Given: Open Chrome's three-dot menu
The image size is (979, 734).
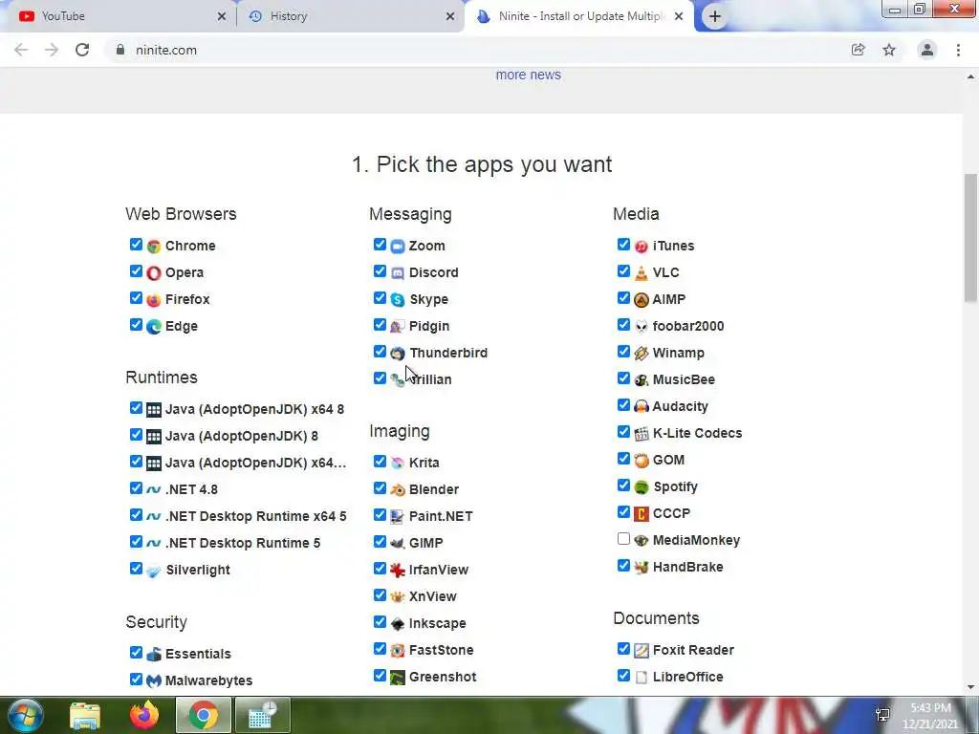Looking at the screenshot, I should tap(958, 50).
